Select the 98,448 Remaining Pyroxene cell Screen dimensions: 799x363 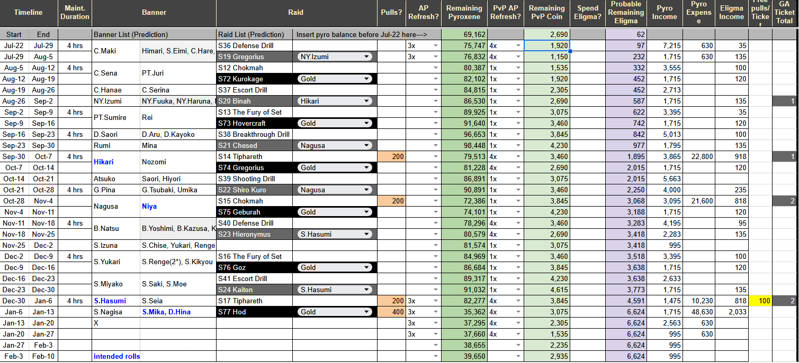click(x=464, y=146)
